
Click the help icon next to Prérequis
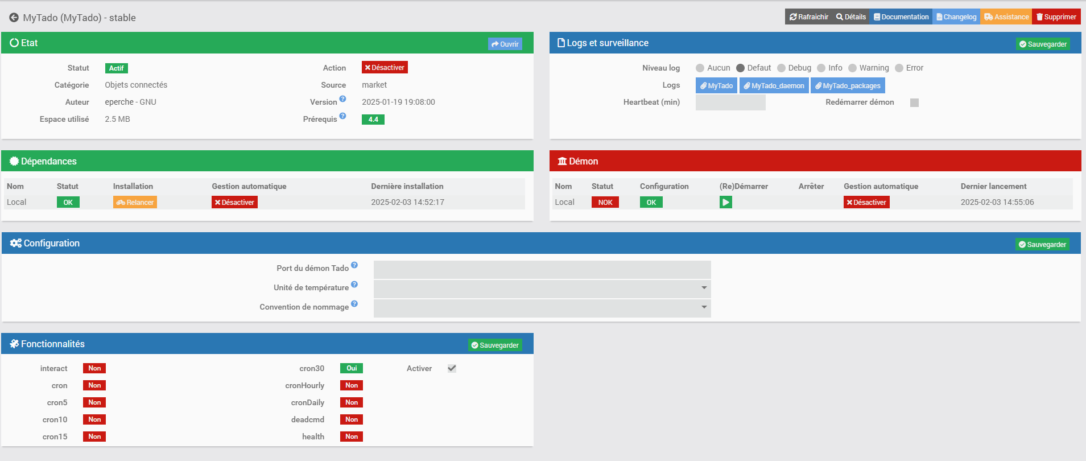(342, 116)
